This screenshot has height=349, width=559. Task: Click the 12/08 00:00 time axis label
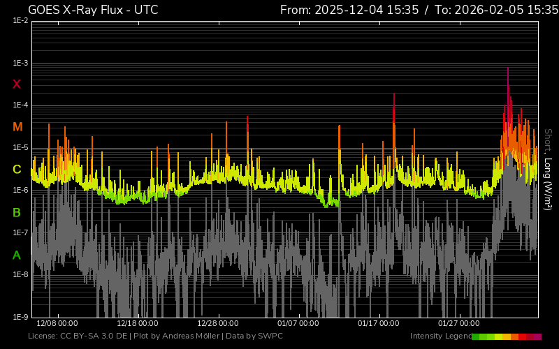coord(57,324)
